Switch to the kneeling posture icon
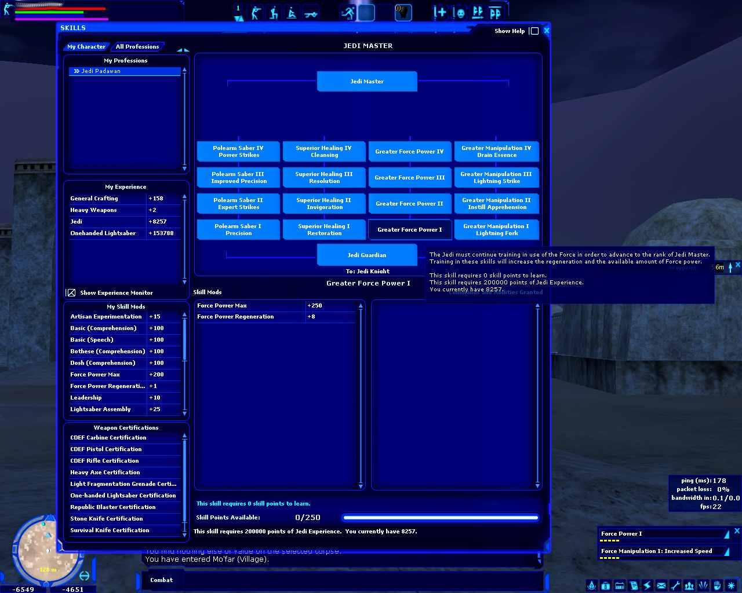The height and width of the screenshot is (593, 742). (274, 12)
